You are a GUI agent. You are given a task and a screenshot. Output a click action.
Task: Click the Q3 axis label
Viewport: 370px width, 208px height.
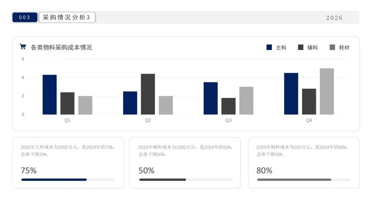(x=228, y=120)
